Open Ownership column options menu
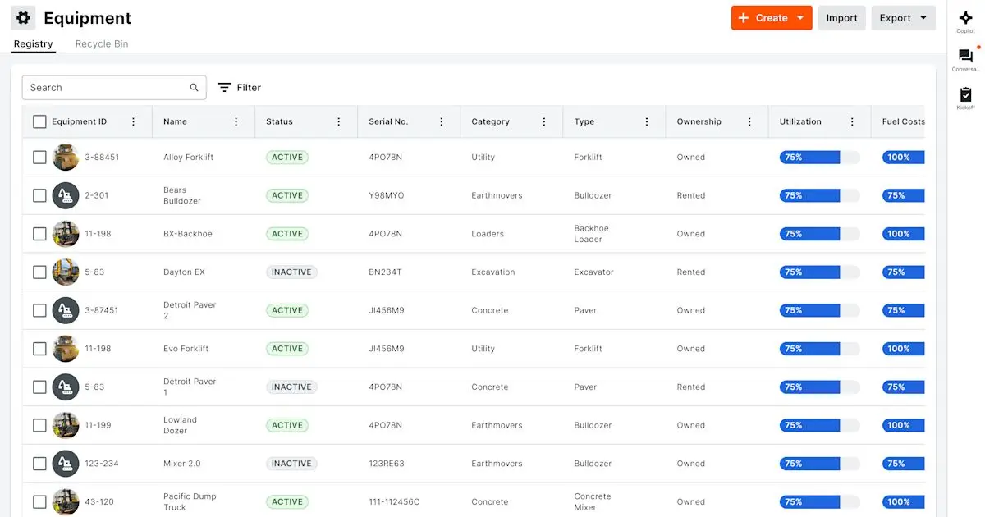This screenshot has width=985, height=517. click(749, 121)
